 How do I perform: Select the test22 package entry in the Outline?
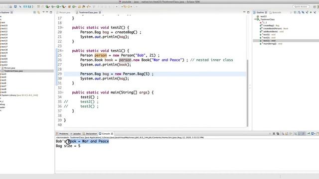pos(262,16)
